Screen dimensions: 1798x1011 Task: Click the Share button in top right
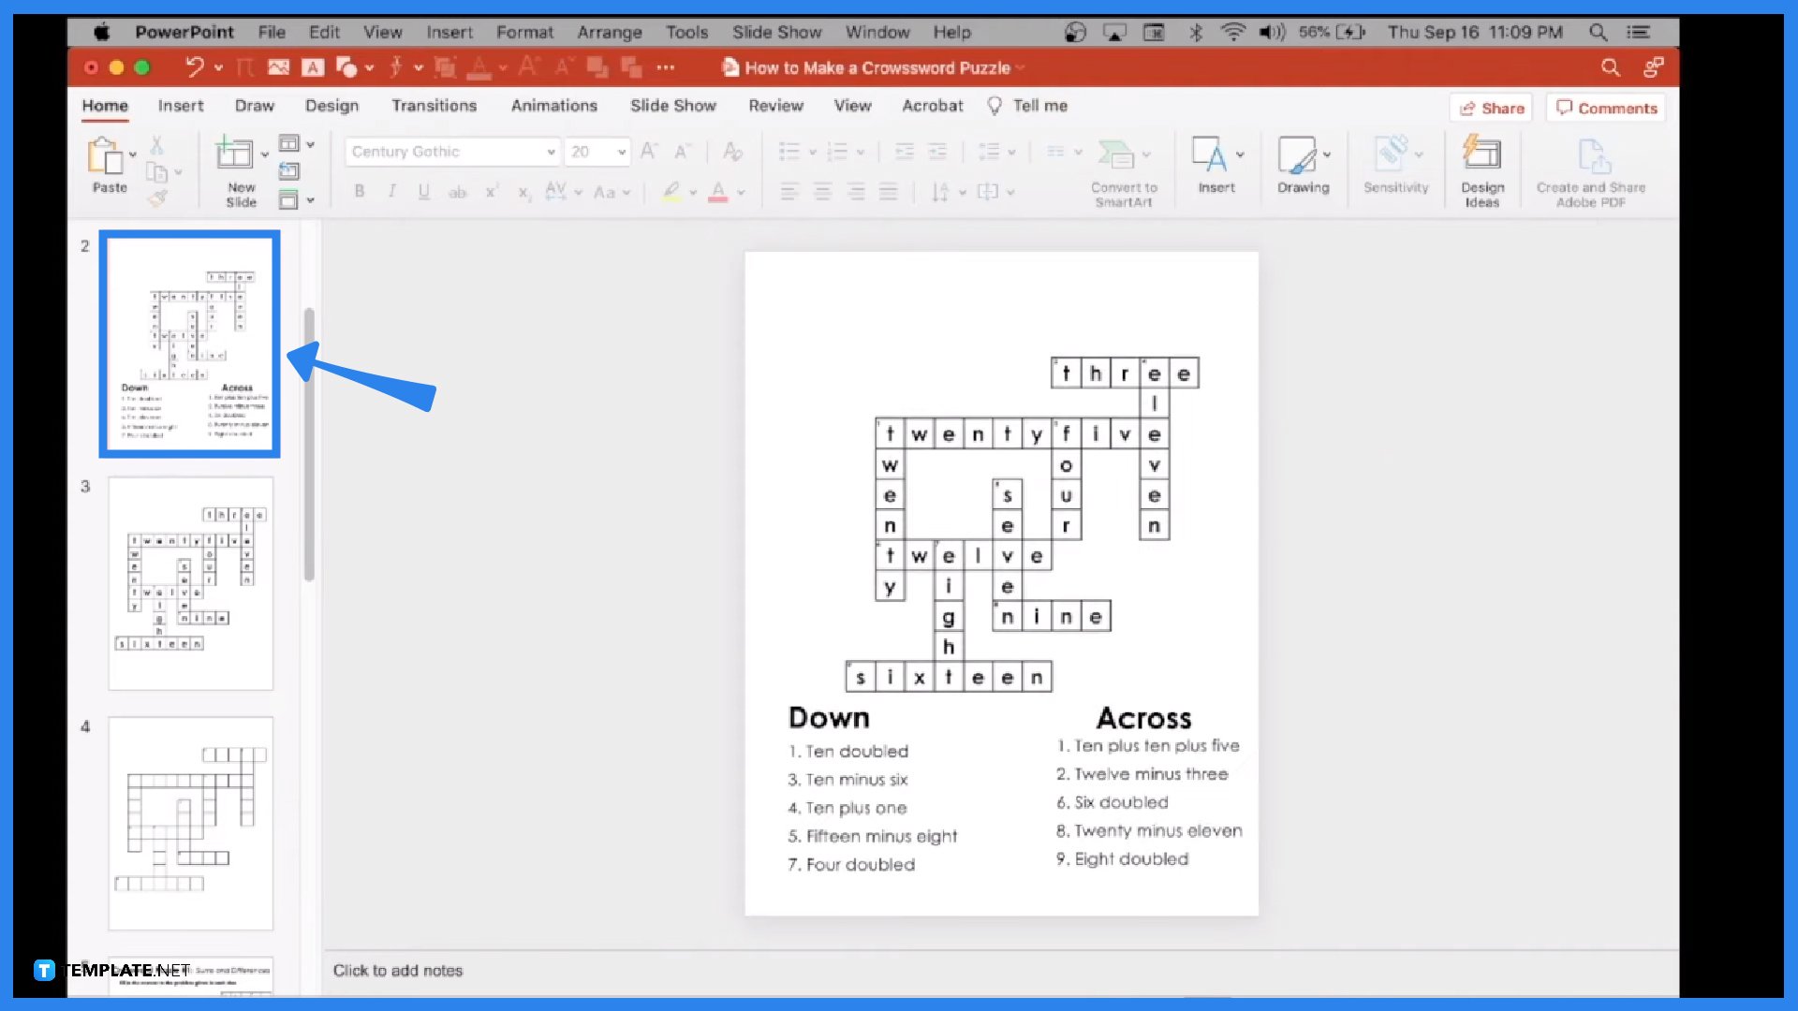pyautogui.click(x=1491, y=109)
